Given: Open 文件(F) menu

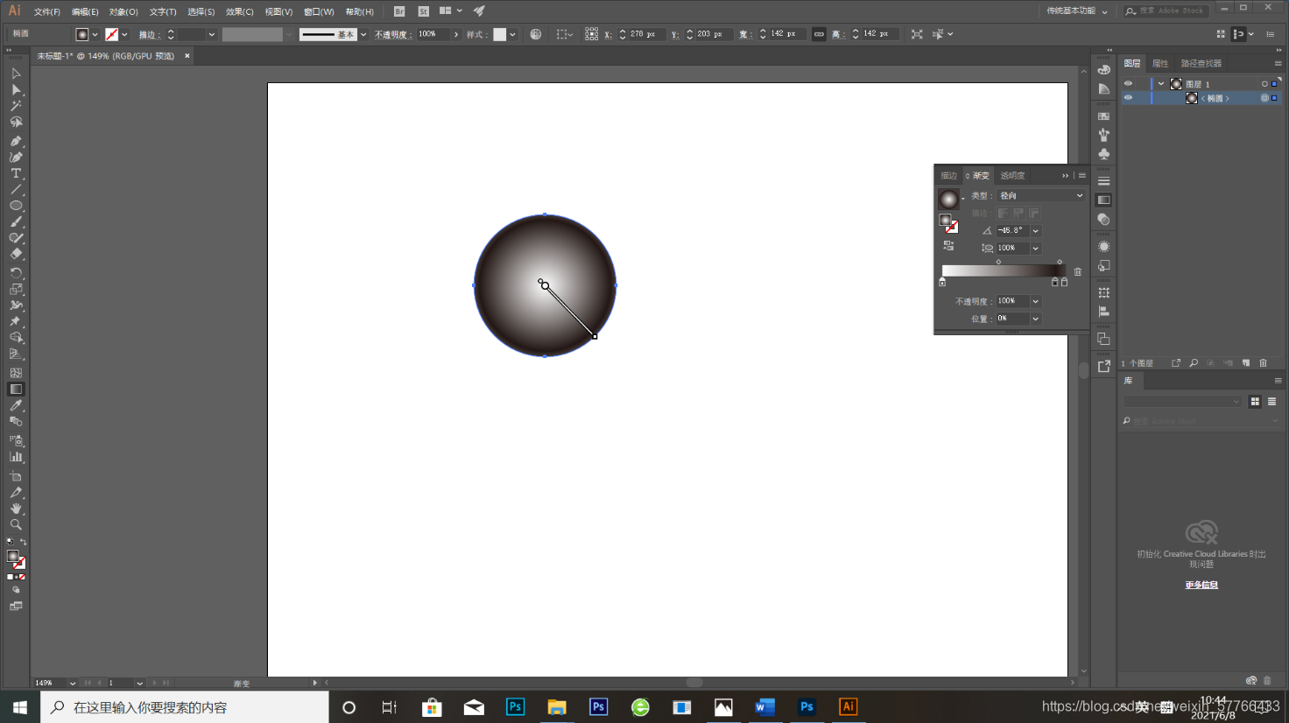Looking at the screenshot, I should click(x=47, y=11).
